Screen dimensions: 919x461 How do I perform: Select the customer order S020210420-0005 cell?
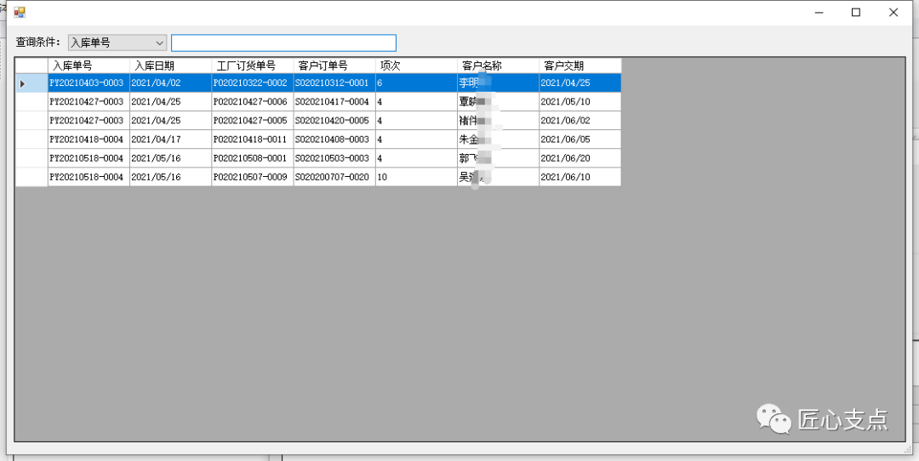tap(334, 121)
